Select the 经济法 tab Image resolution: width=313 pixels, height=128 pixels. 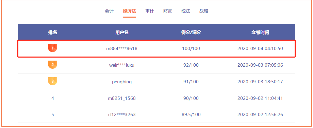click(129, 11)
